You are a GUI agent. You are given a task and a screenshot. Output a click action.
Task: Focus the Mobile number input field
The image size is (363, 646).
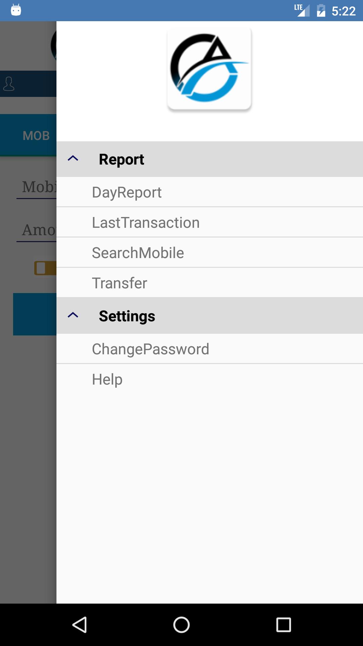click(37, 187)
